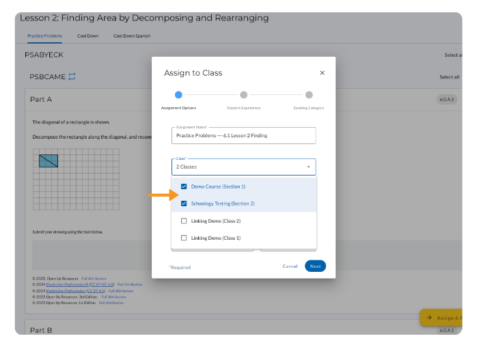Open Full Attribution link on 1st Edition line
The width and height of the screenshot is (477, 347).
[x=111, y=303]
